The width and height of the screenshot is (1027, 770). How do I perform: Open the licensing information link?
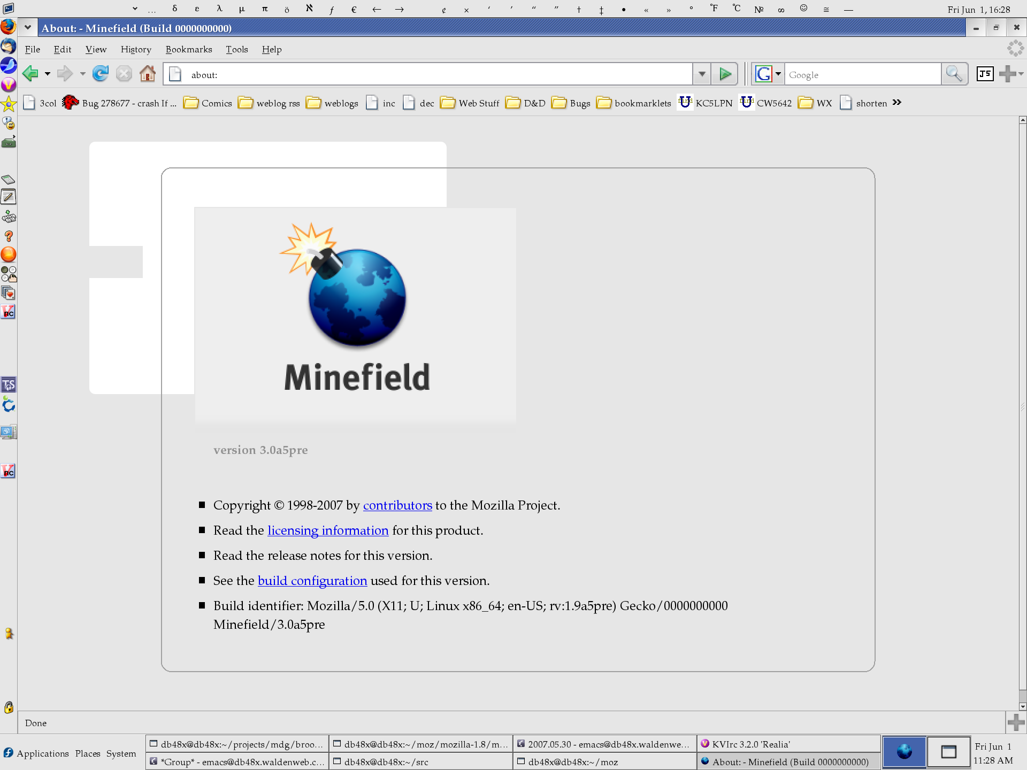[x=328, y=530]
